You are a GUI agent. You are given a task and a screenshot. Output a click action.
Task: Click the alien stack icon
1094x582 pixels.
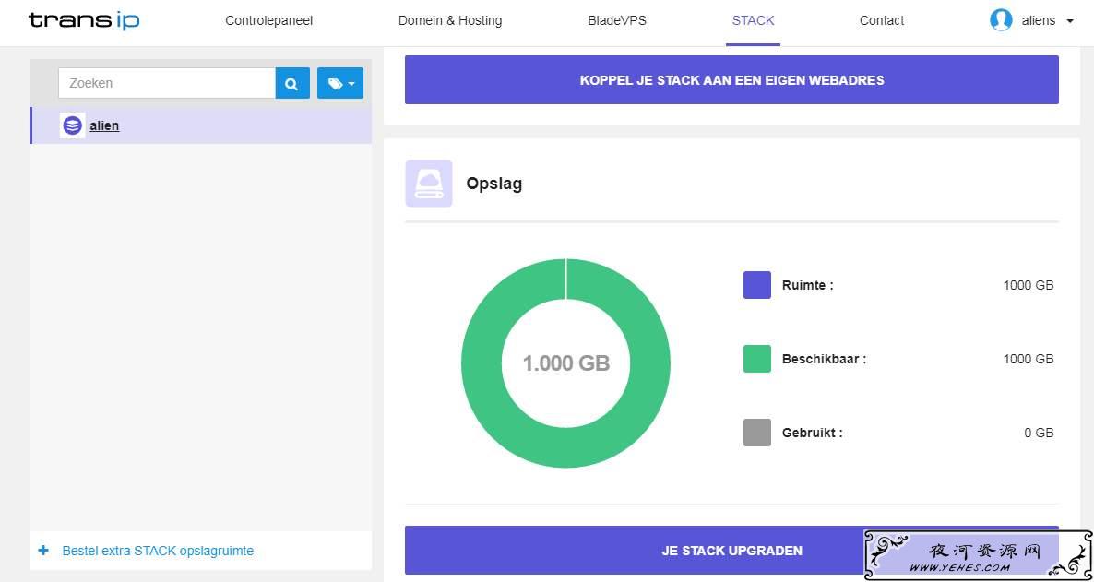coord(73,125)
